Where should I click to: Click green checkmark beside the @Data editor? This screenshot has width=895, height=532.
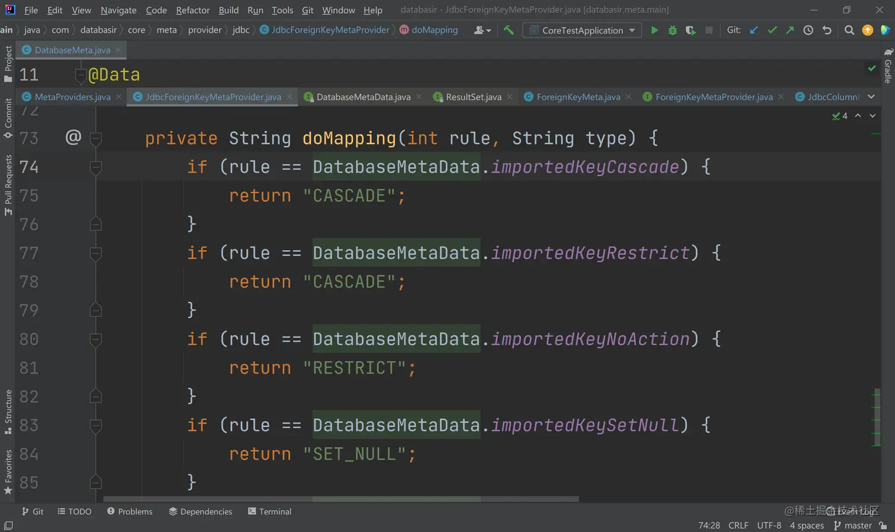[x=872, y=69]
